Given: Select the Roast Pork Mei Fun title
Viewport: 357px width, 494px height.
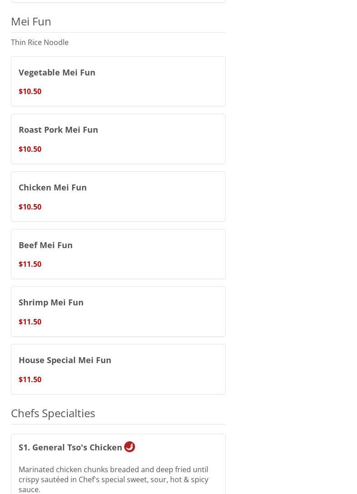Looking at the screenshot, I should tap(58, 130).
